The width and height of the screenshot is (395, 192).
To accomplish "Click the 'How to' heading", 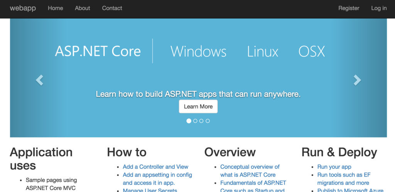I will pyautogui.click(x=127, y=152).
